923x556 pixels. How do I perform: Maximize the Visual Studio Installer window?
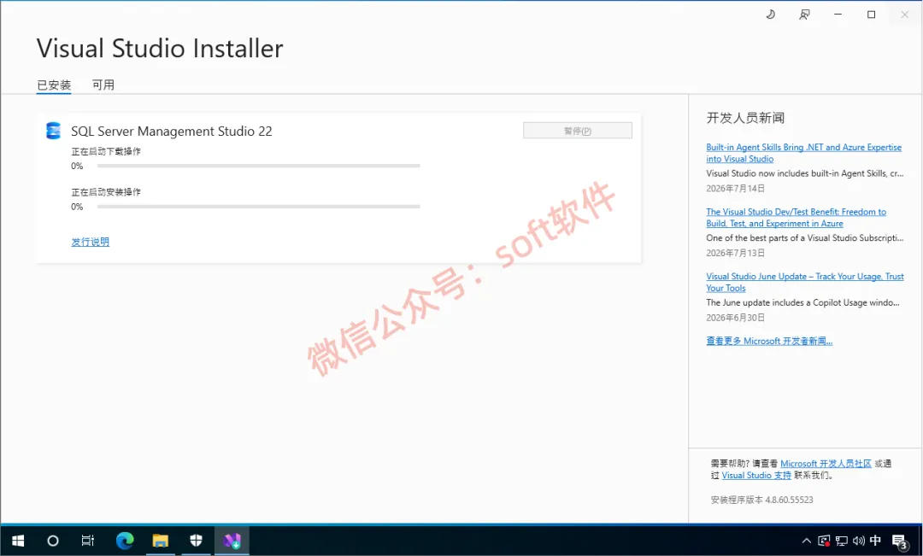pos(871,15)
